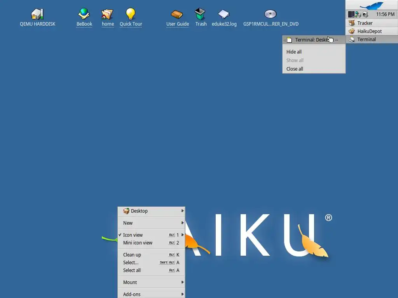Choose Close all in Terminal menu
398x298 pixels.
pos(314,69)
